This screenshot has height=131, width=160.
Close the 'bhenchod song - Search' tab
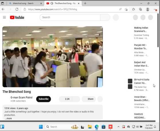[41, 3]
